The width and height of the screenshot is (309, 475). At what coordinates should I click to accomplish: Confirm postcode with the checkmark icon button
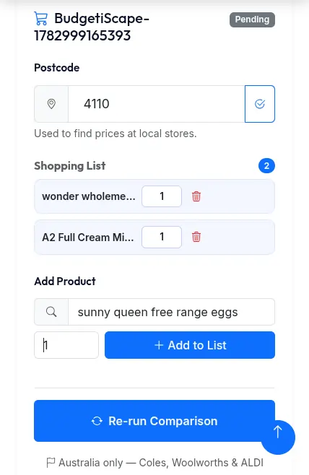click(260, 104)
